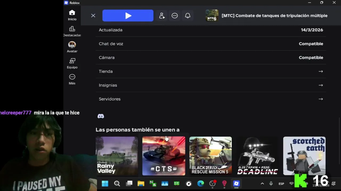This screenshot has width=341, height=191.
Task: Click the MTC game icon thumbnail in header
Action: [212, 16]
